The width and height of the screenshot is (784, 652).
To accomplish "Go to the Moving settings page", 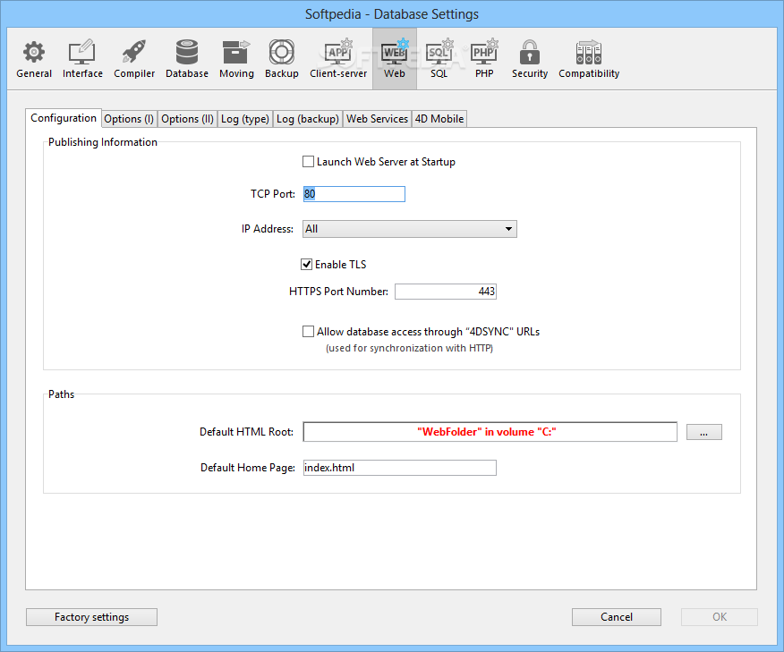I will pyautogui.click(x=236, y=59).
